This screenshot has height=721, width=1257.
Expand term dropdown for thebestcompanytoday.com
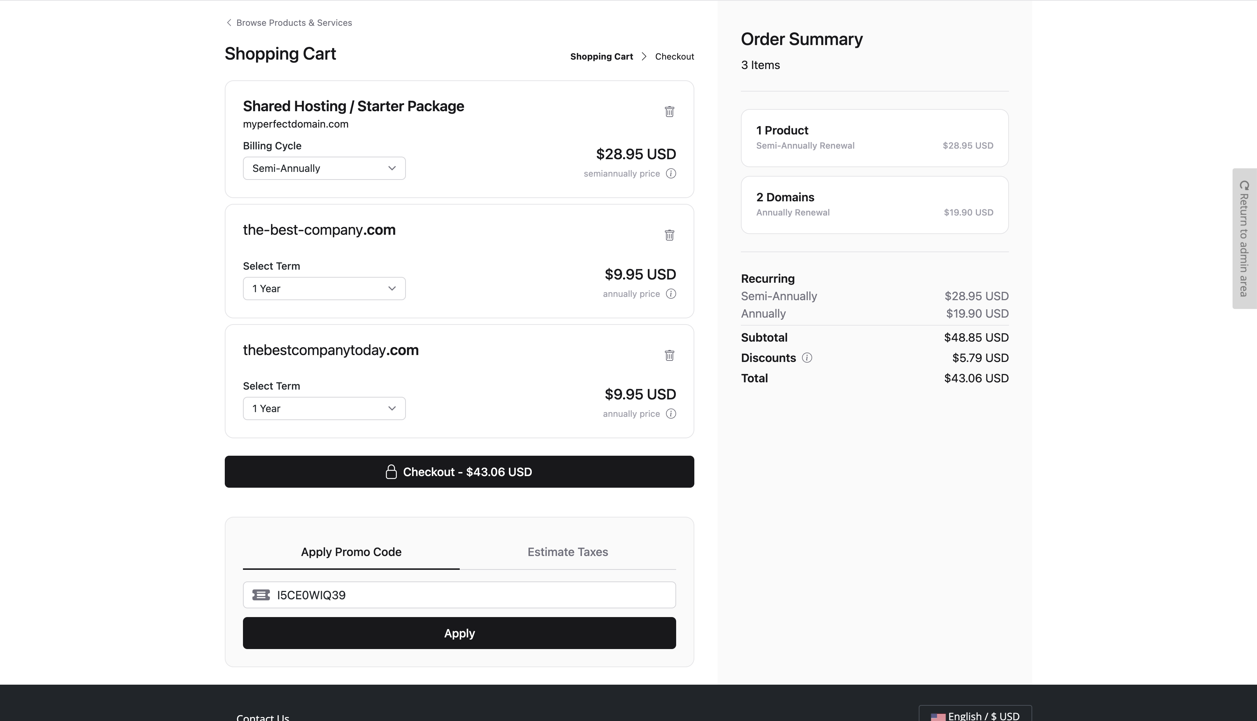[x=324, y=408]
